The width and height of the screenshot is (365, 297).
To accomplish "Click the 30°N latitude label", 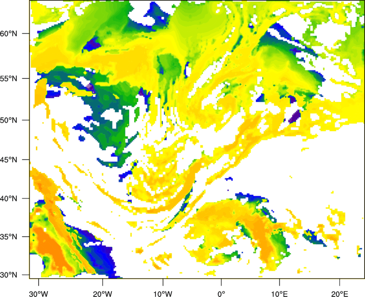I will pos(9,275).
